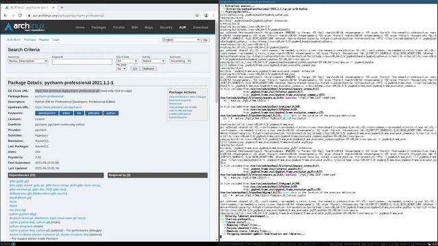
Task: Focus the browser address bar URL
Action: [68, 16]
